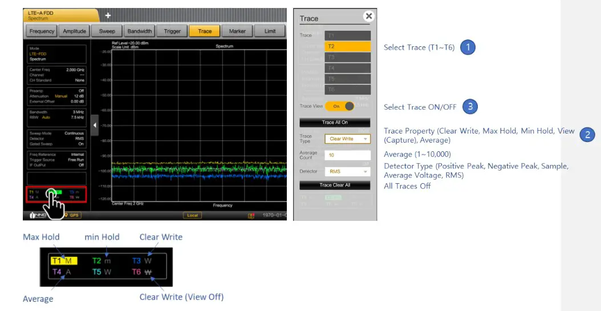Select trace T6 in Trace panel

pos(348,90)
